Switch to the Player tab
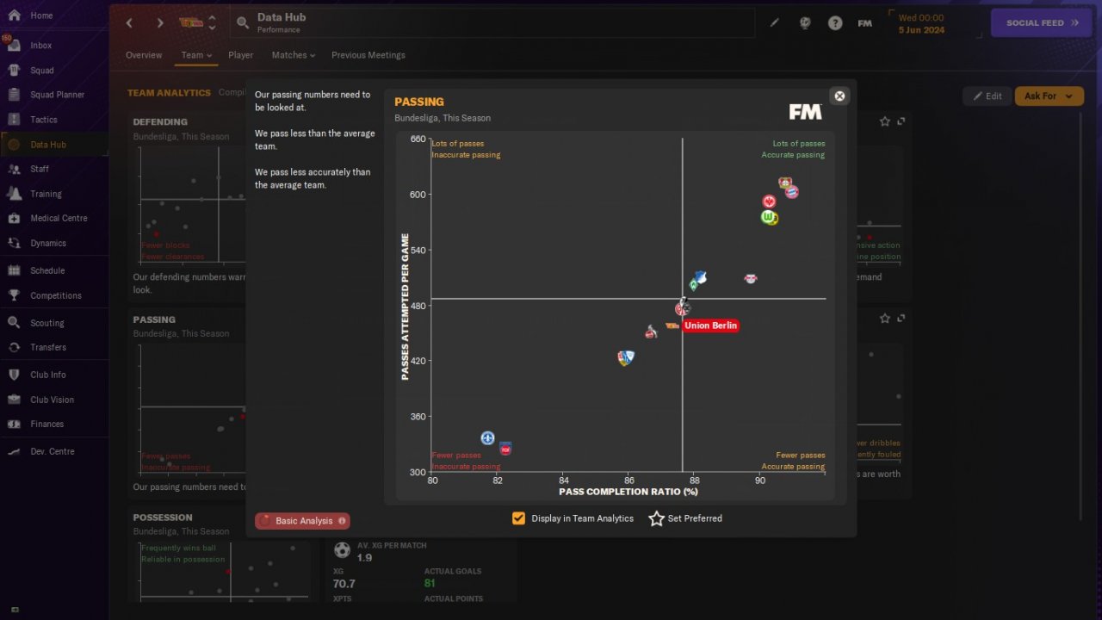The height and width of the screenshot is (620, 1102). [241, 55]
